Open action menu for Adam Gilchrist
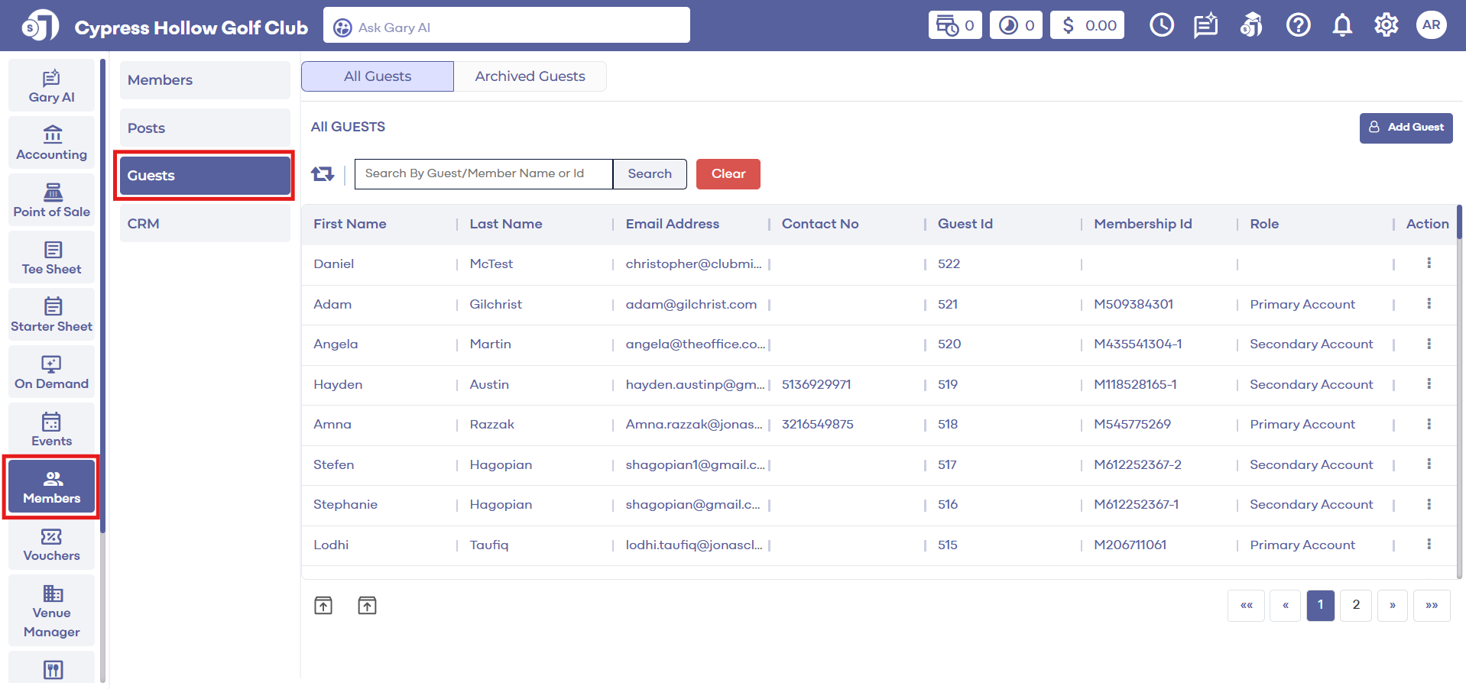The width and height of the screenshot is (1466, 689). [x=1428, y=304]
